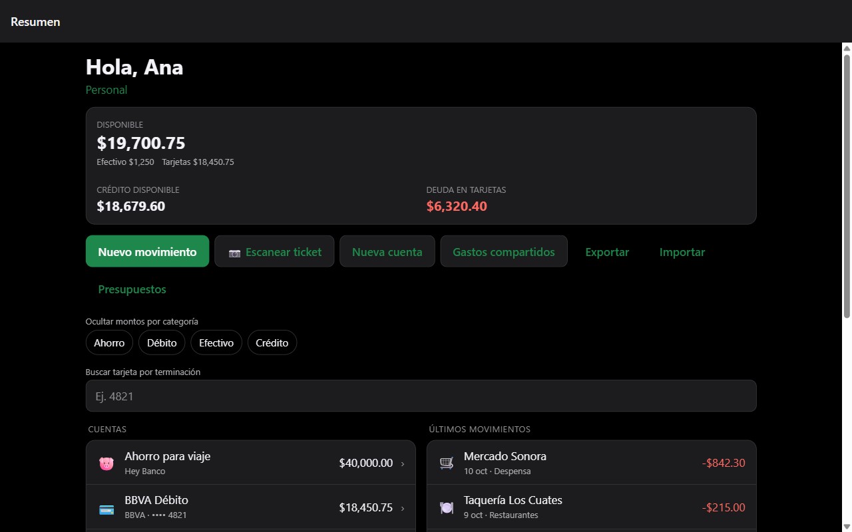Click the plate icon for Taquería Los Cuates
Image resolution: width=852 pixels, height=532 pixels.
(447, 507)
